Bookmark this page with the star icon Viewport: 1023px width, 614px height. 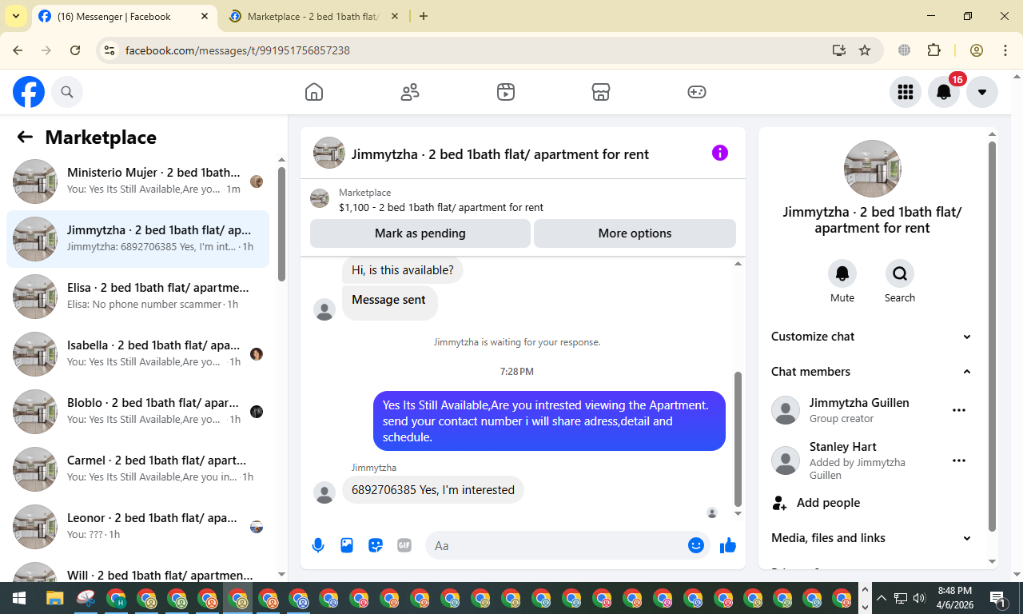(x=865, y=50)
